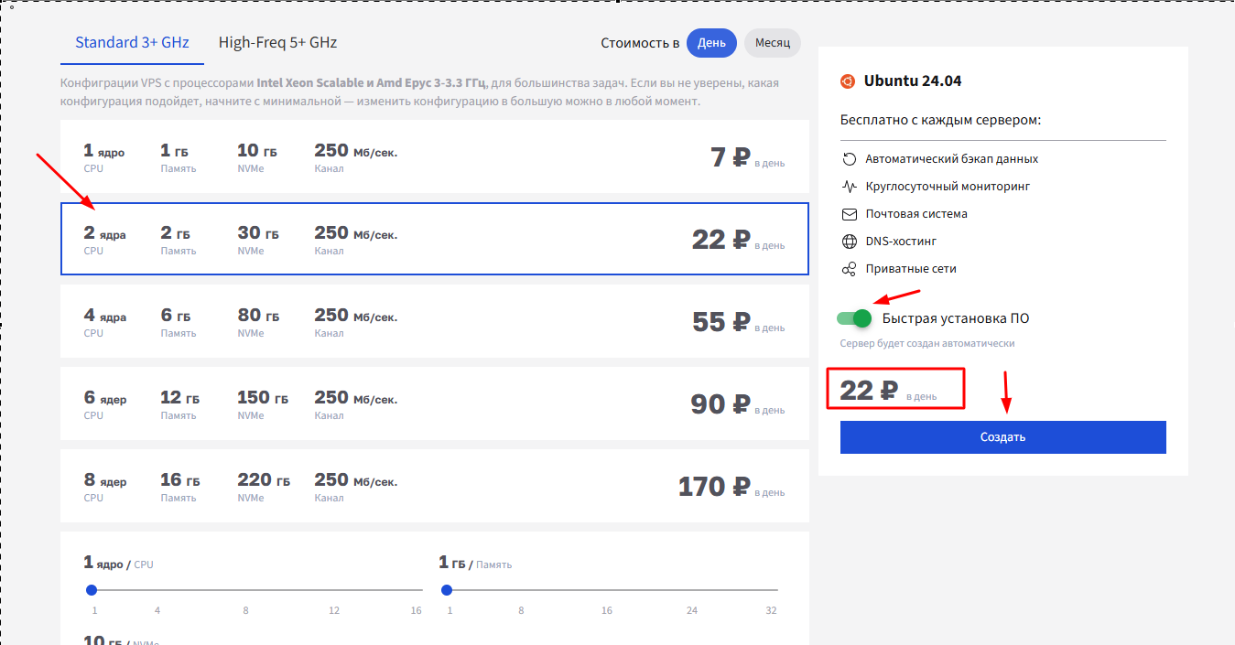Click the 24 mark on the Память slider
Image resolution: width=1235 pixels, height=645 pixels.
click(x=692, y=610)
